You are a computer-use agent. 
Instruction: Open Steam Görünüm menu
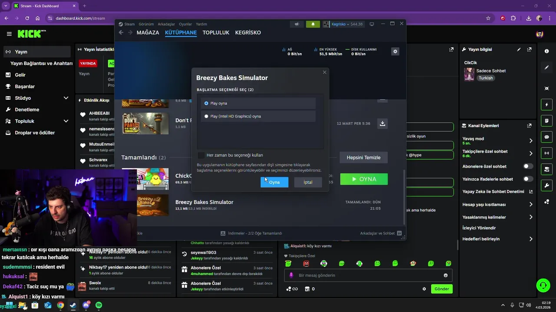pos(146,24)
